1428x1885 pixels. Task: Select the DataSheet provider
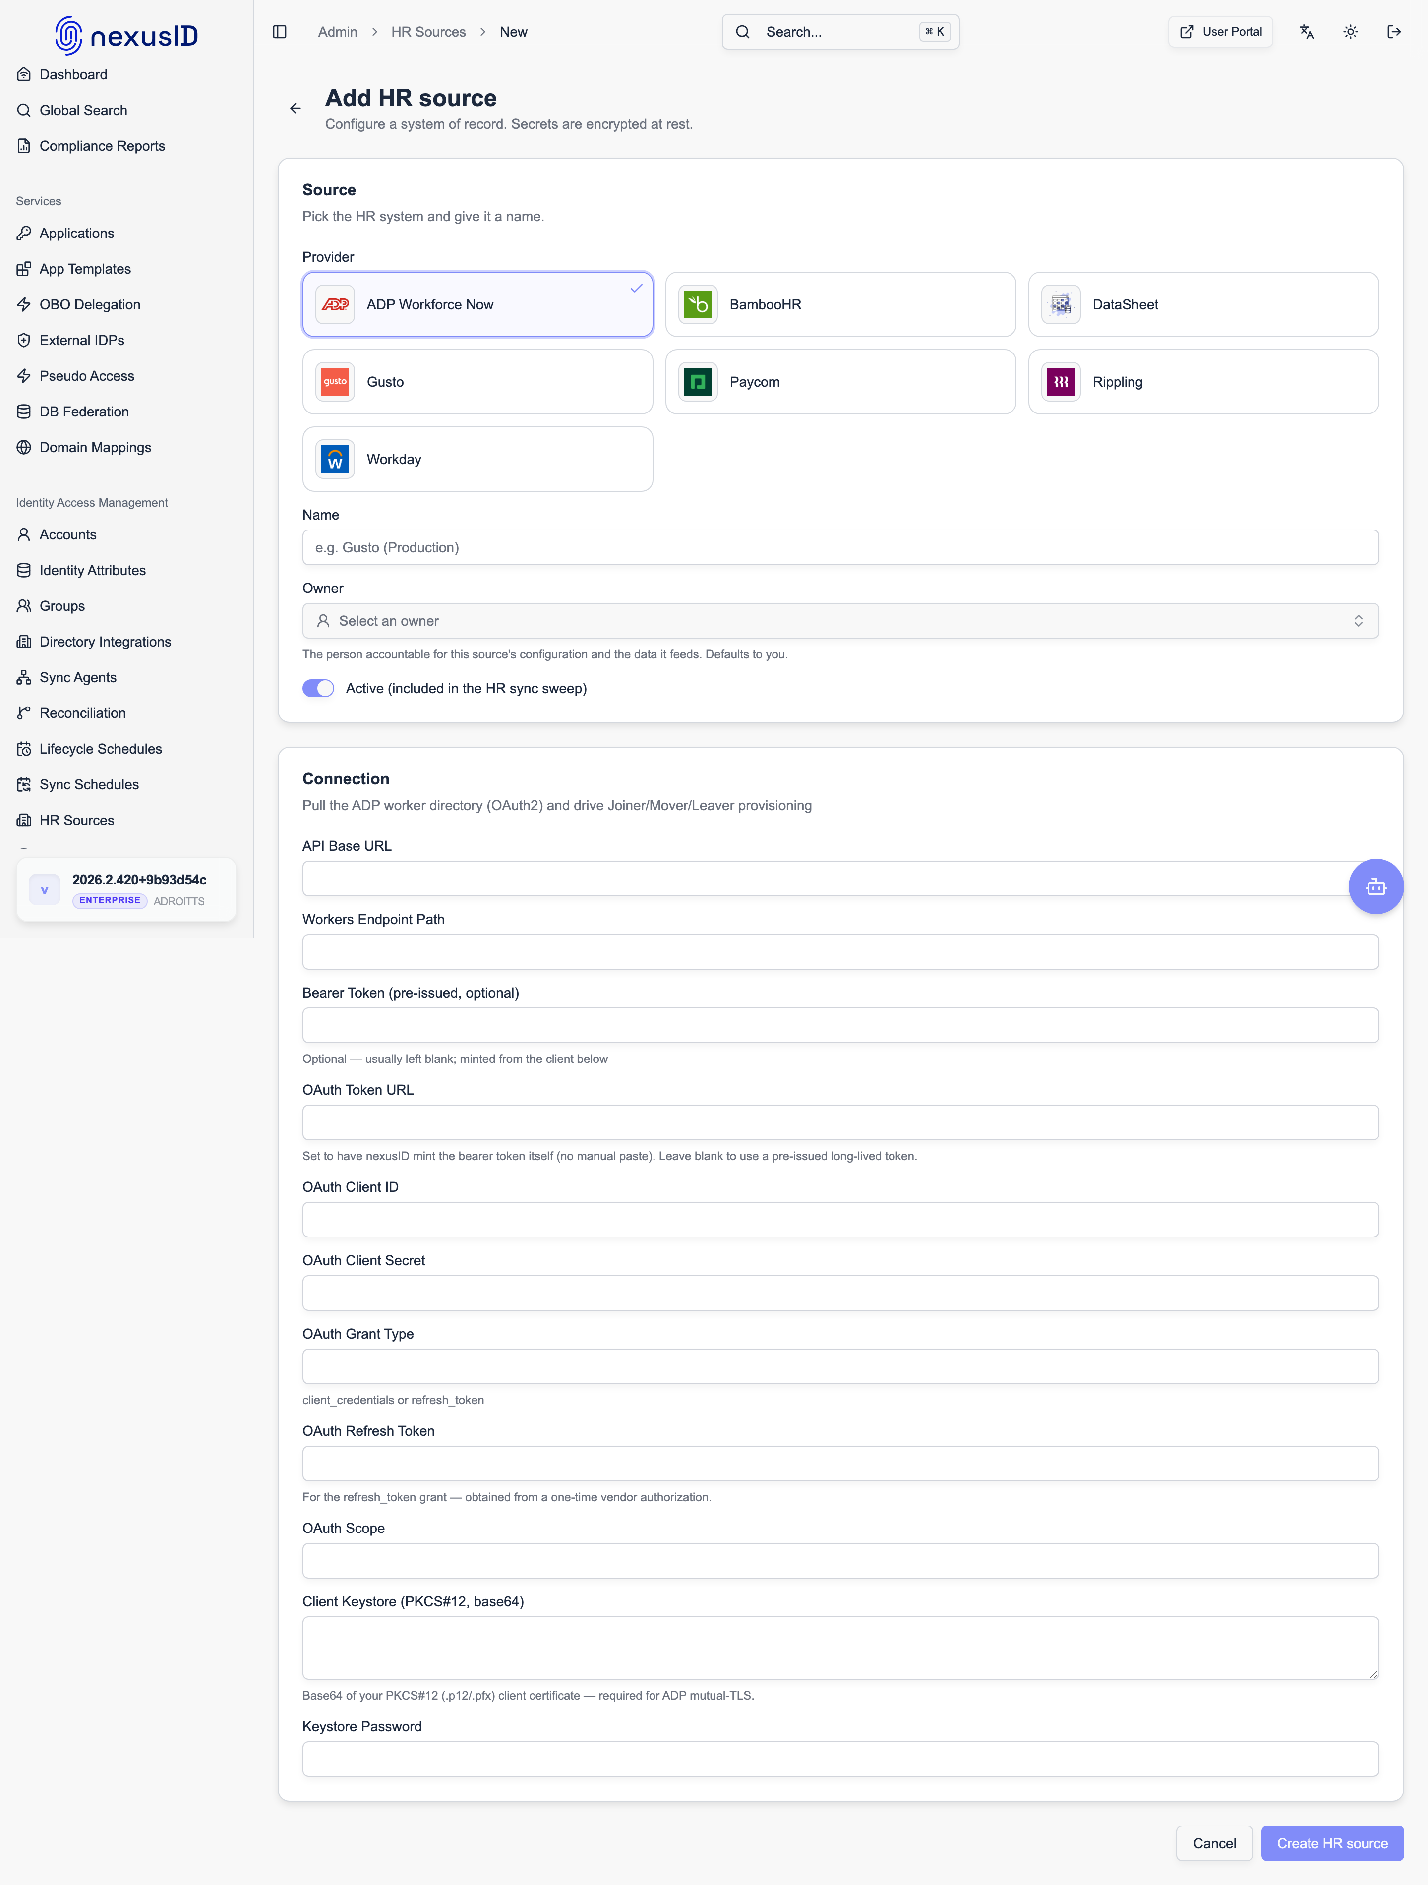1203,304
